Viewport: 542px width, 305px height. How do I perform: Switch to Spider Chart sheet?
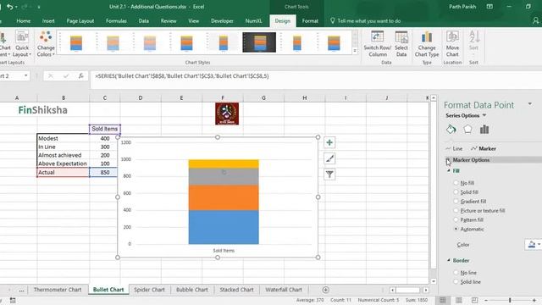coord(149,290)
